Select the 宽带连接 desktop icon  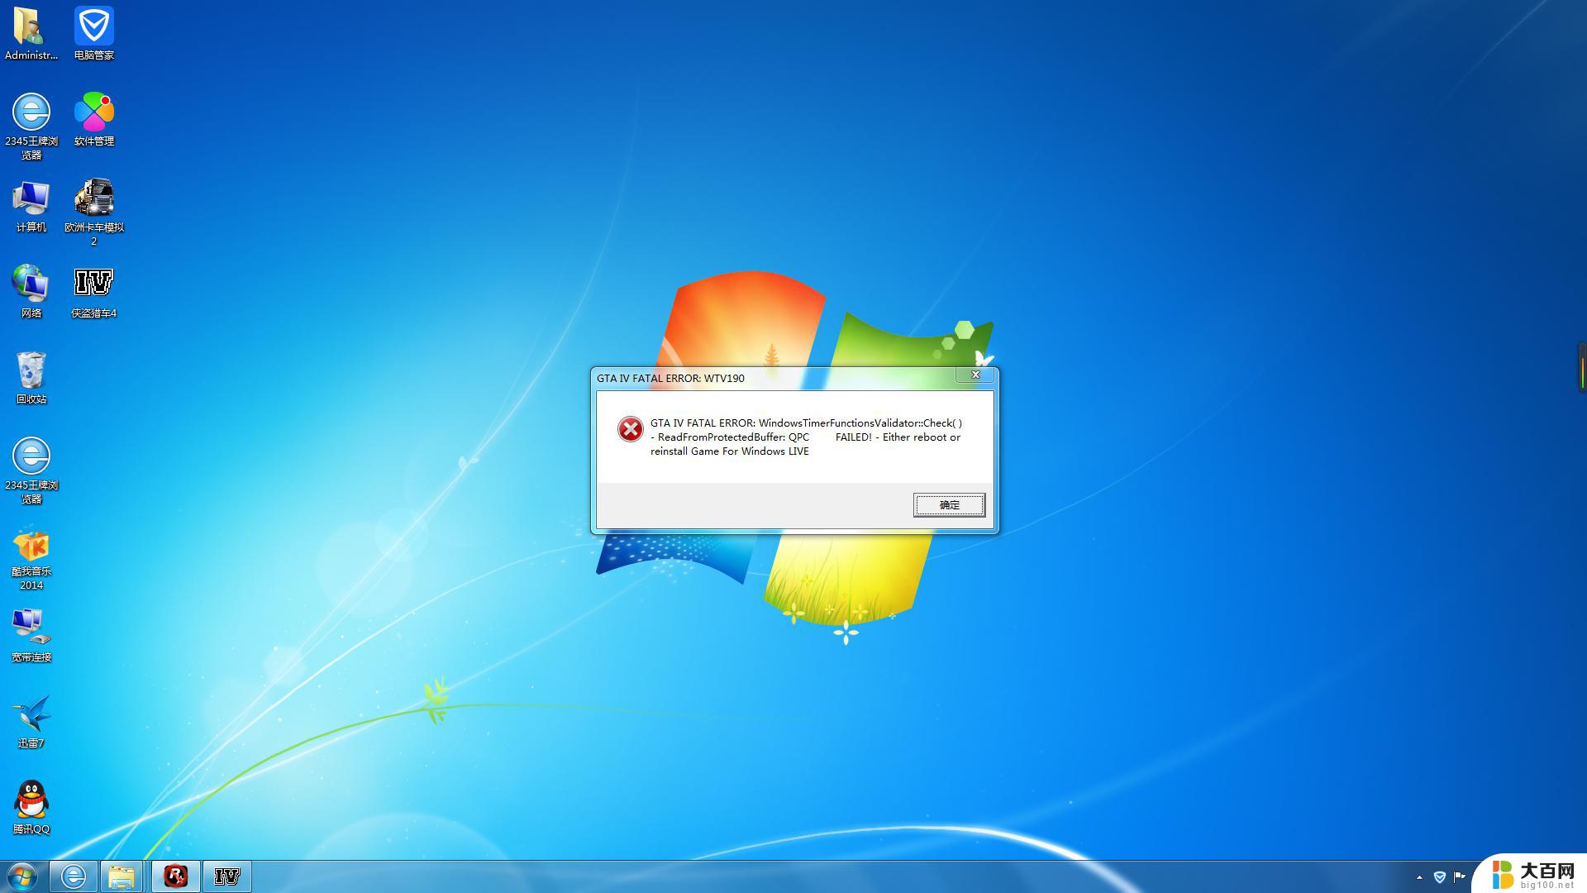31,636
